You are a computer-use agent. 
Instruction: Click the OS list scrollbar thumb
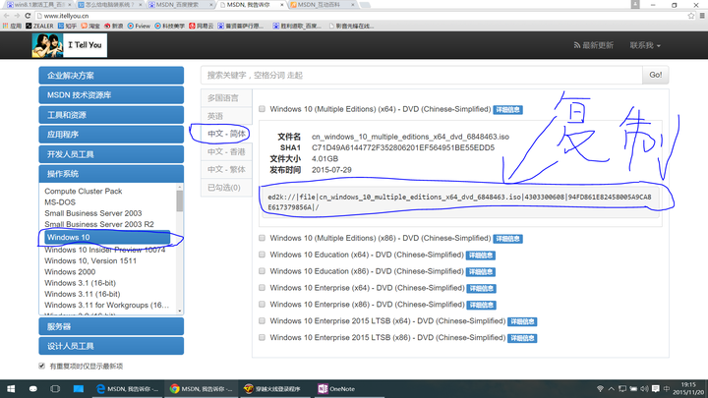tap(180, 200)
